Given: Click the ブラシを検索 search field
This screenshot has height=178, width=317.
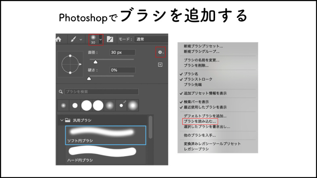Looking at the screenshot, I should [101, 92].
